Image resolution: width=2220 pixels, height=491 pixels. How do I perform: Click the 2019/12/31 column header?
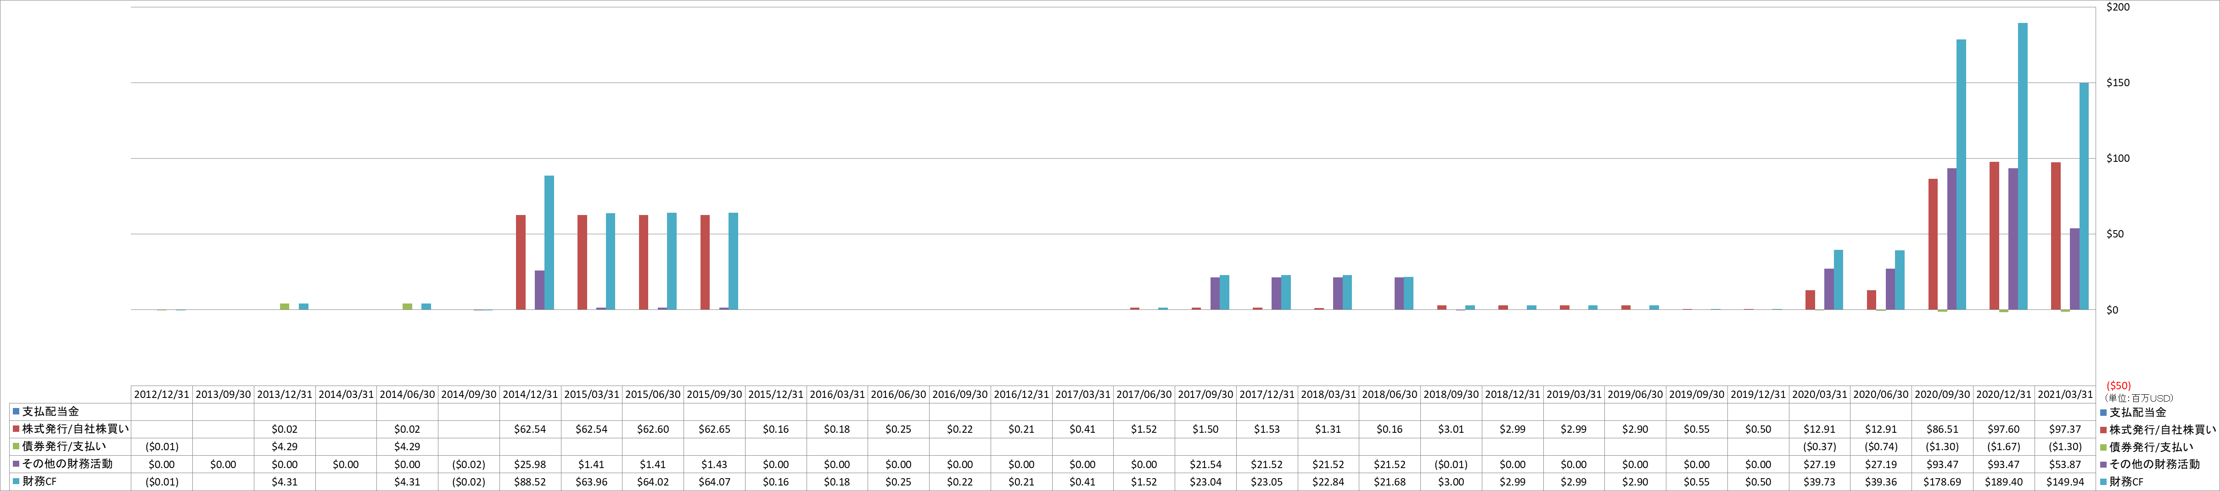[x=1758, y=395]
